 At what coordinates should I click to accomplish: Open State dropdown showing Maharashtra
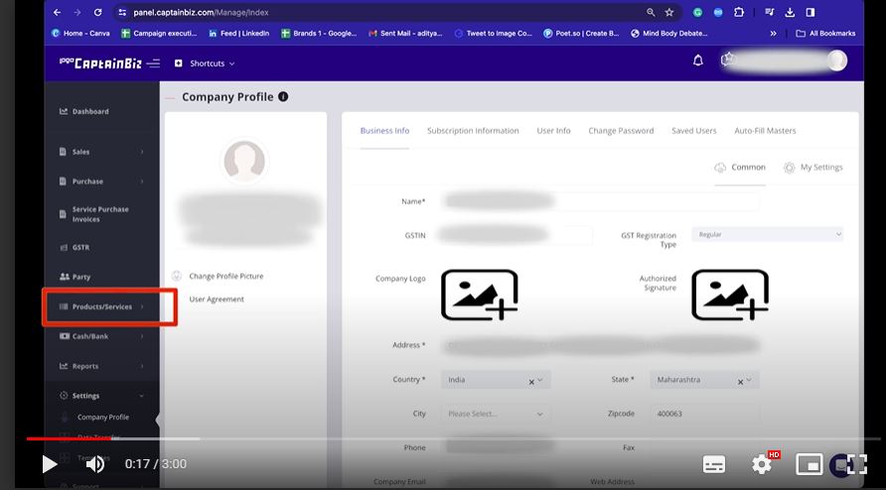click(x=704, y=380)
